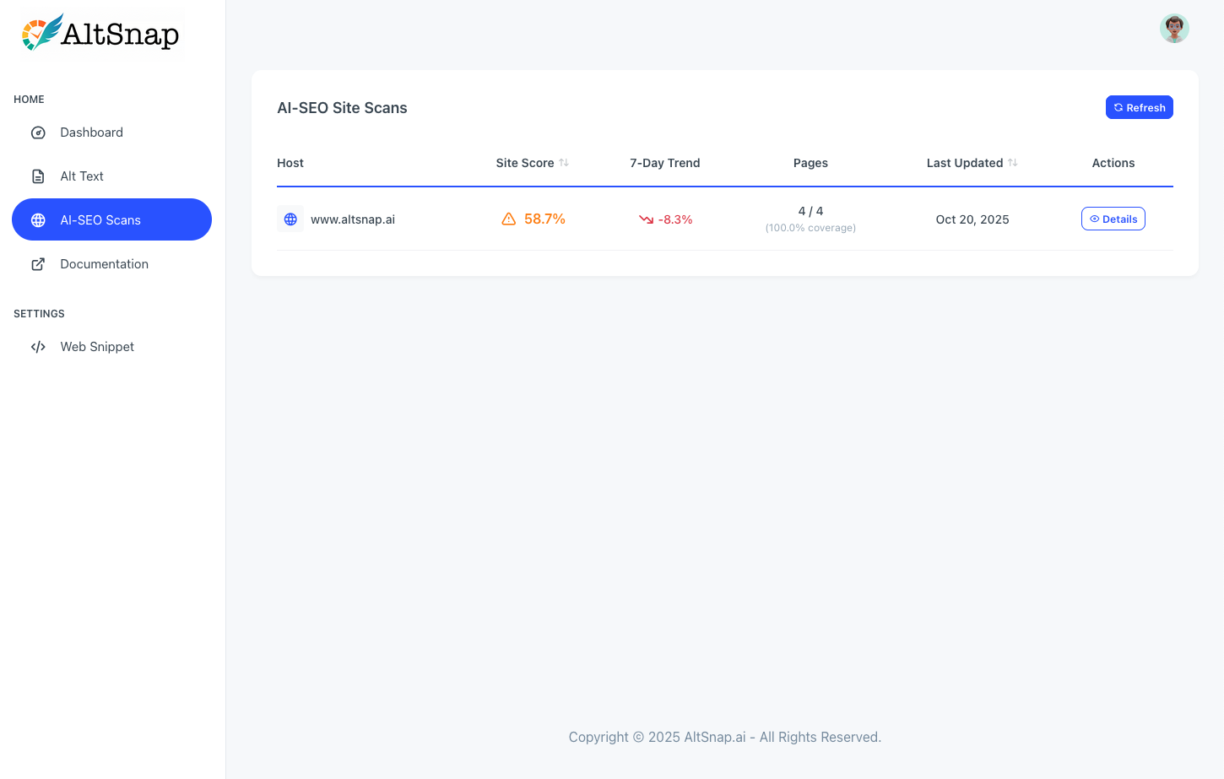Click the orange warning triangle beside 58.7%
The image size is (1224, 779).
(508, 219)
